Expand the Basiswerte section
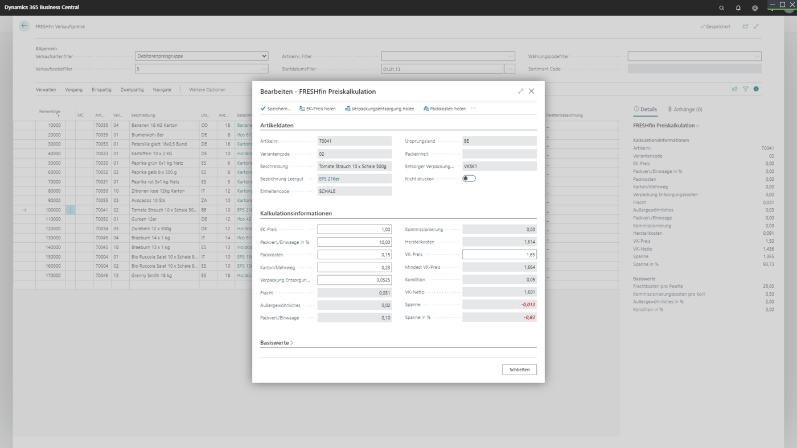The height and width of the screenshot is (448, 797). [277, 343]
